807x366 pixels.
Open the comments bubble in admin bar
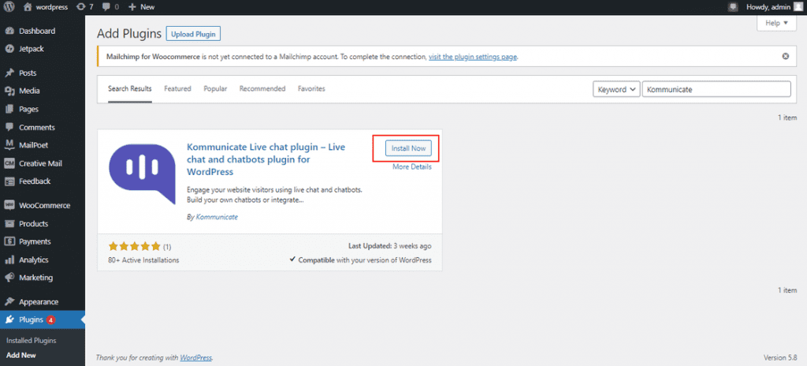tap(110, 7)
